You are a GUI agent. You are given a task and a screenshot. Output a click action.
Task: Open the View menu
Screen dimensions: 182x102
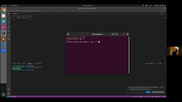[x=22, y=11]
